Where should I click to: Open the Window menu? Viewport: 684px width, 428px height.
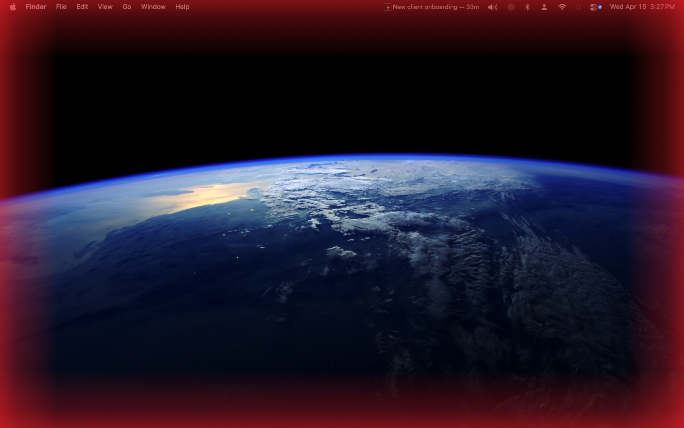click(x=153, y=7)
